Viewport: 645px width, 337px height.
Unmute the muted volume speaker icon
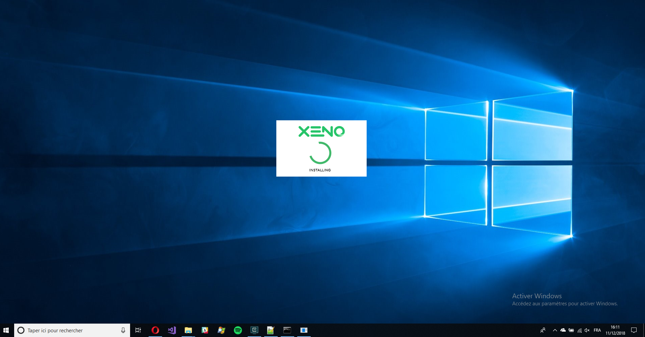pyautogui.click(x=587, y=330)
